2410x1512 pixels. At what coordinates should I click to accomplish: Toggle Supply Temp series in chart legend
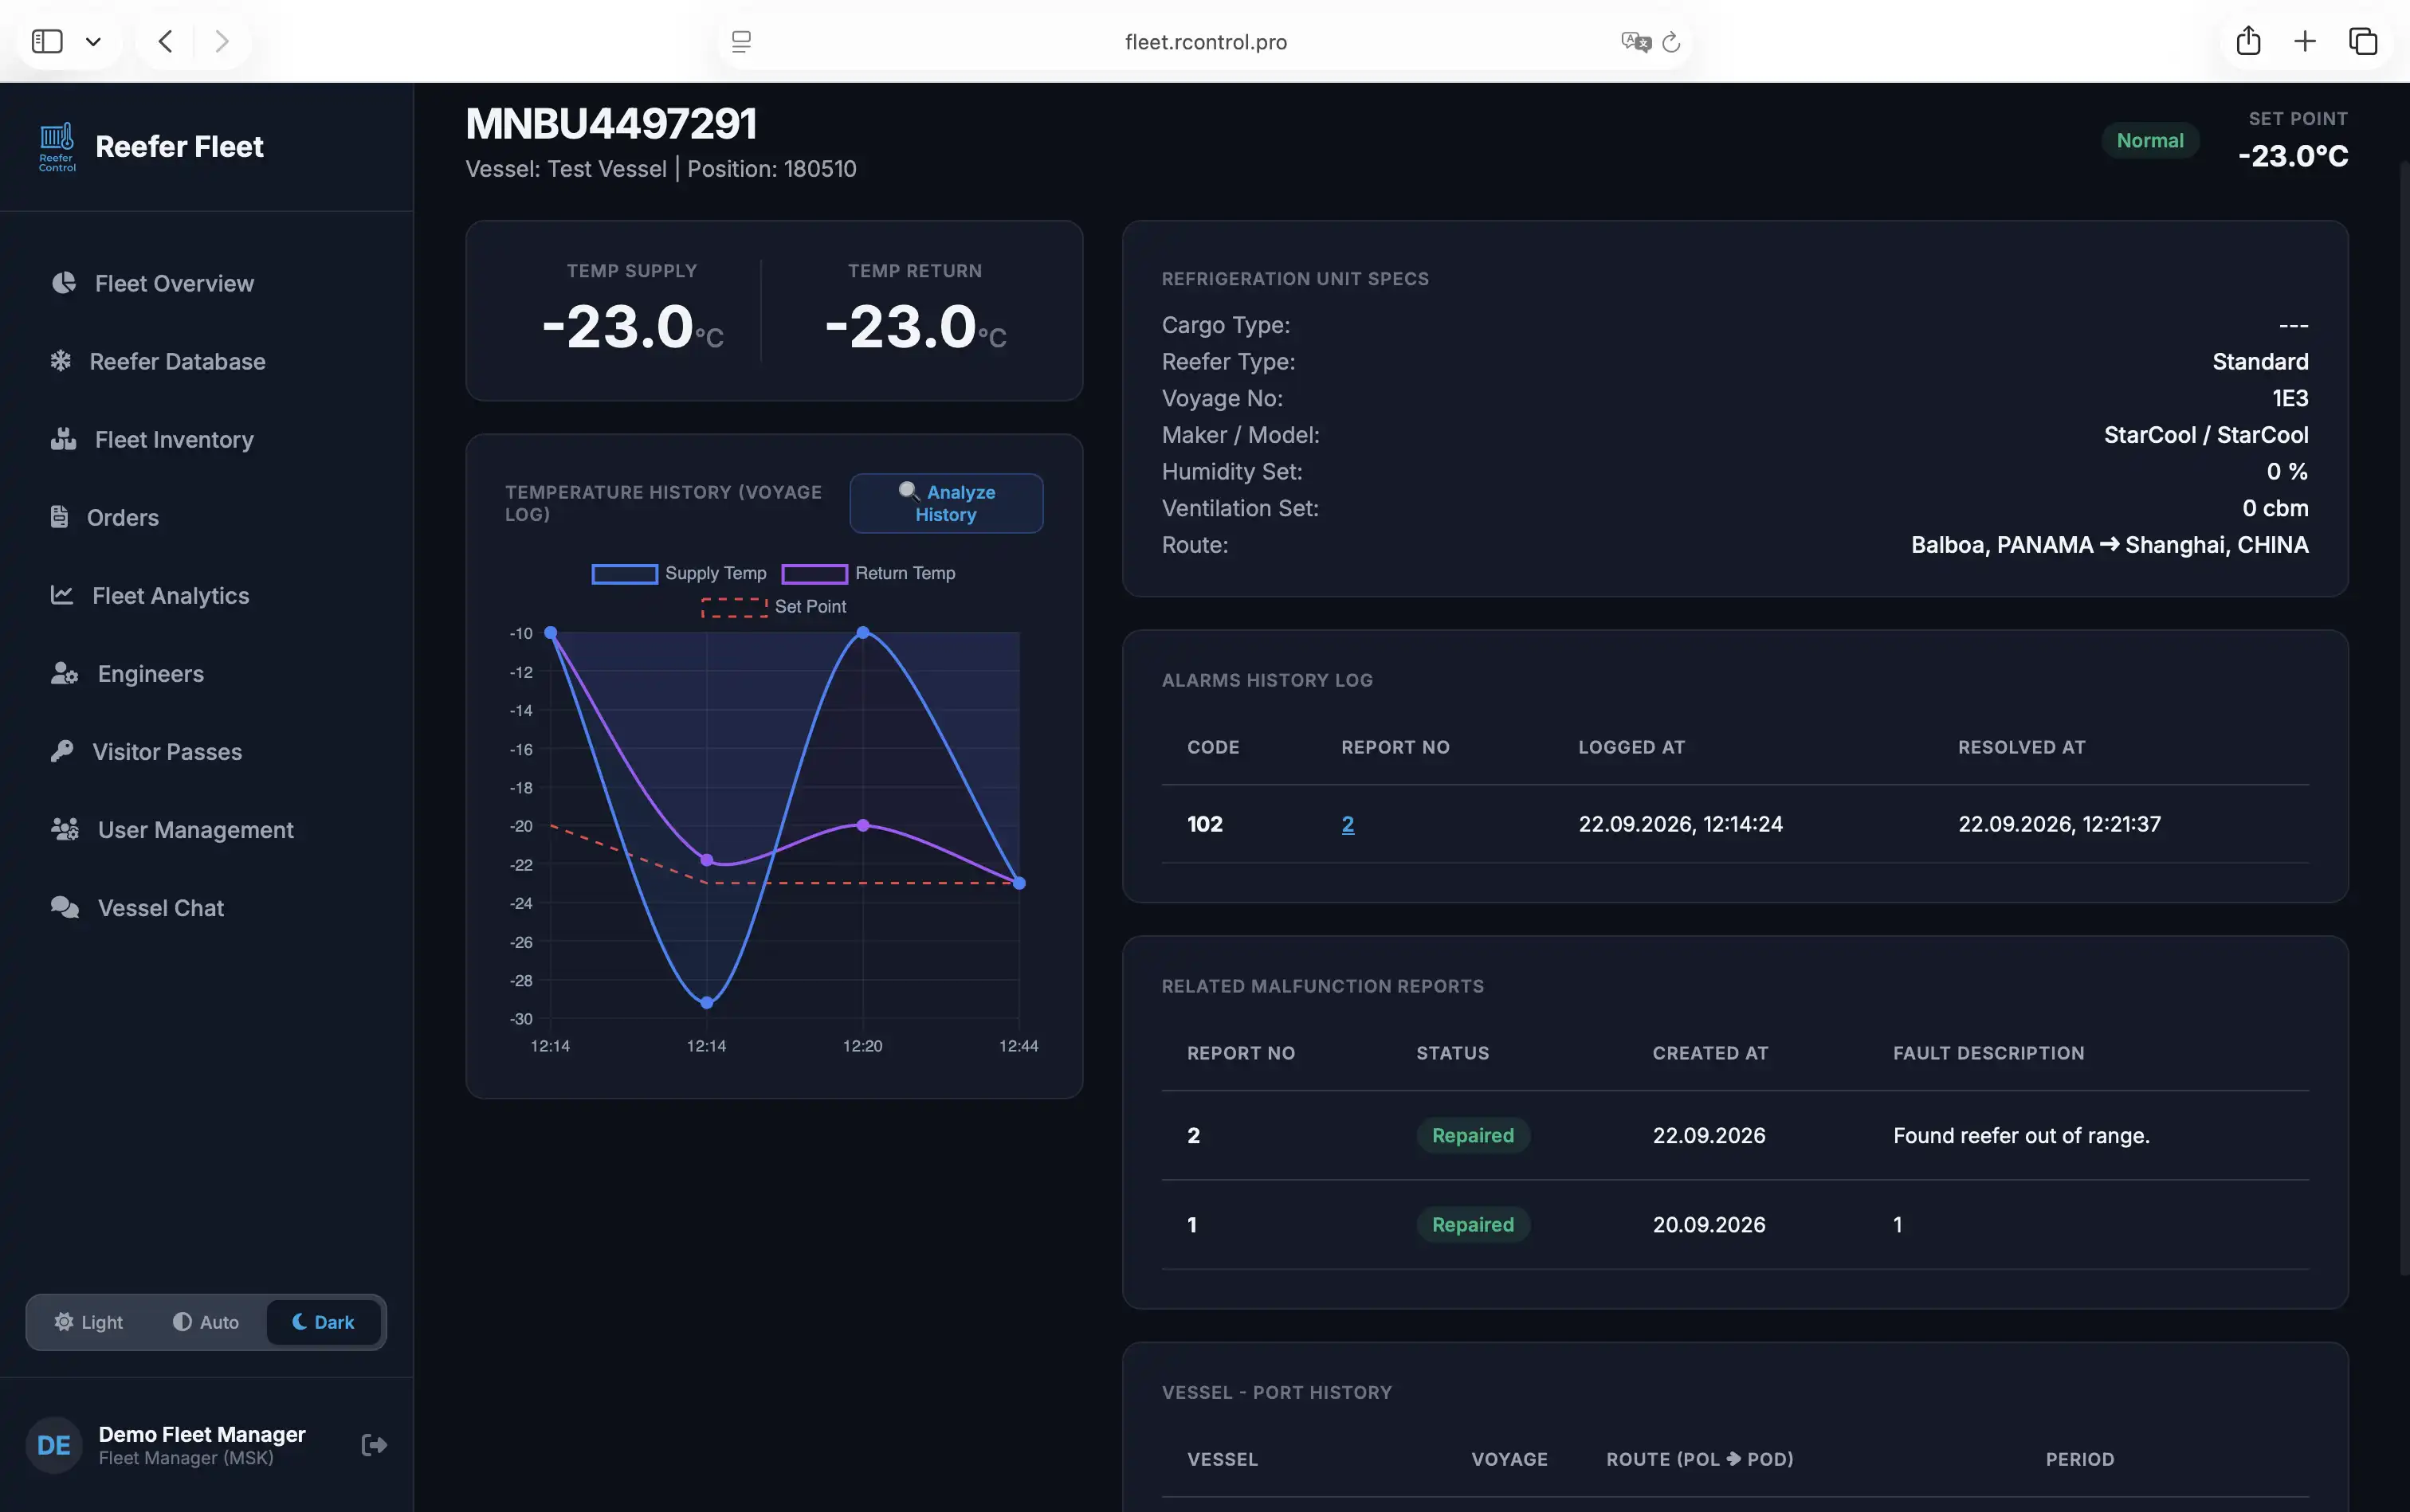pyautogui.click(x=678, y=573)
